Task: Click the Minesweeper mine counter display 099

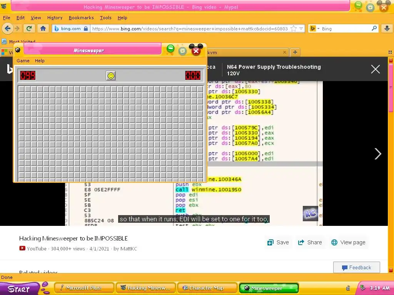Action: [x=28, y=76]
